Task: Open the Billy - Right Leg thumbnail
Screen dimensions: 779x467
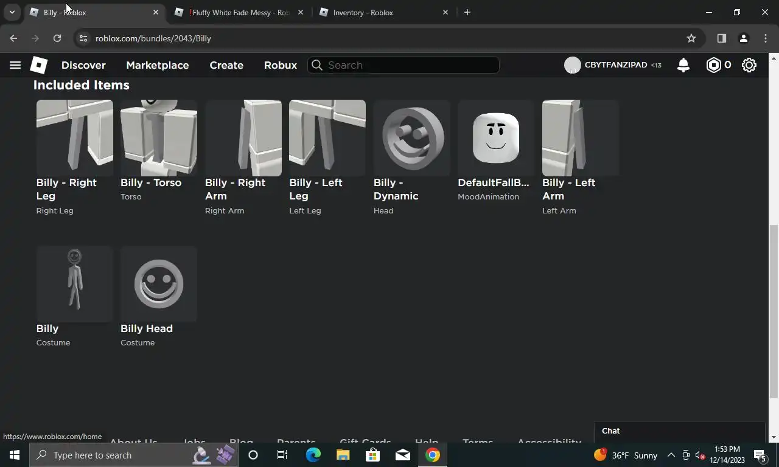Action: click(75, 138)
